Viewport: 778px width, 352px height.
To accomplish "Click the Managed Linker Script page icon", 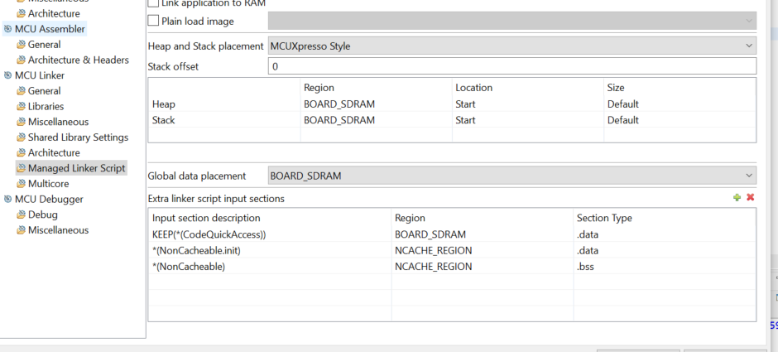I will pos(22,168).
